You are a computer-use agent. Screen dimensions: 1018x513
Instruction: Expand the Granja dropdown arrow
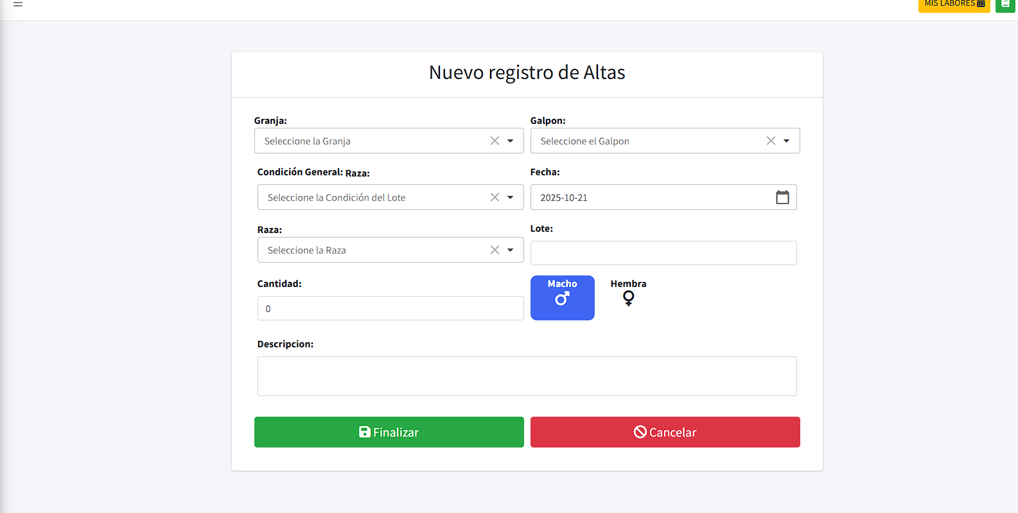(x=511, y=141)
